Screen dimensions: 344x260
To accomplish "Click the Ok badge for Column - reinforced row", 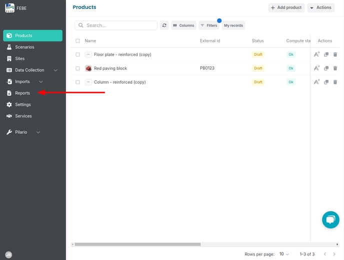I will (x=291, y=82).
